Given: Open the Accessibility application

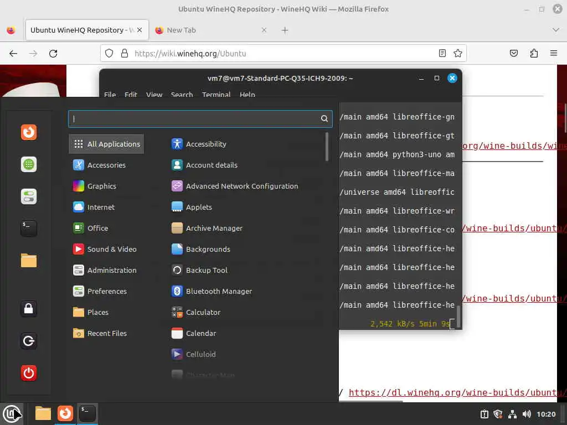Looking at the screenshot, I should coord(199,144).
